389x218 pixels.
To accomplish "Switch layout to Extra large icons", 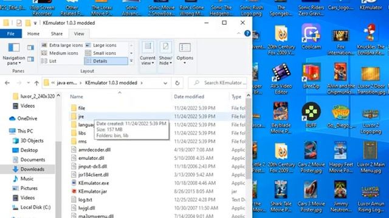I will click(62, 45).
